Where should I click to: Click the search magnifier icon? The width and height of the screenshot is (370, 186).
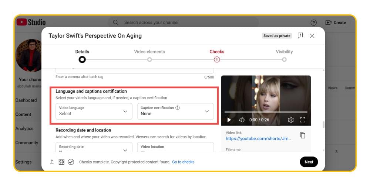point(115,23)
